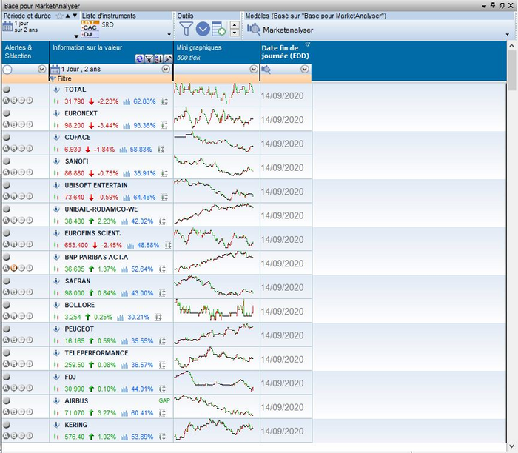Click the Mini graphiques column header
This screenshot has width=518, height=453.
click(x=199, y=47)
